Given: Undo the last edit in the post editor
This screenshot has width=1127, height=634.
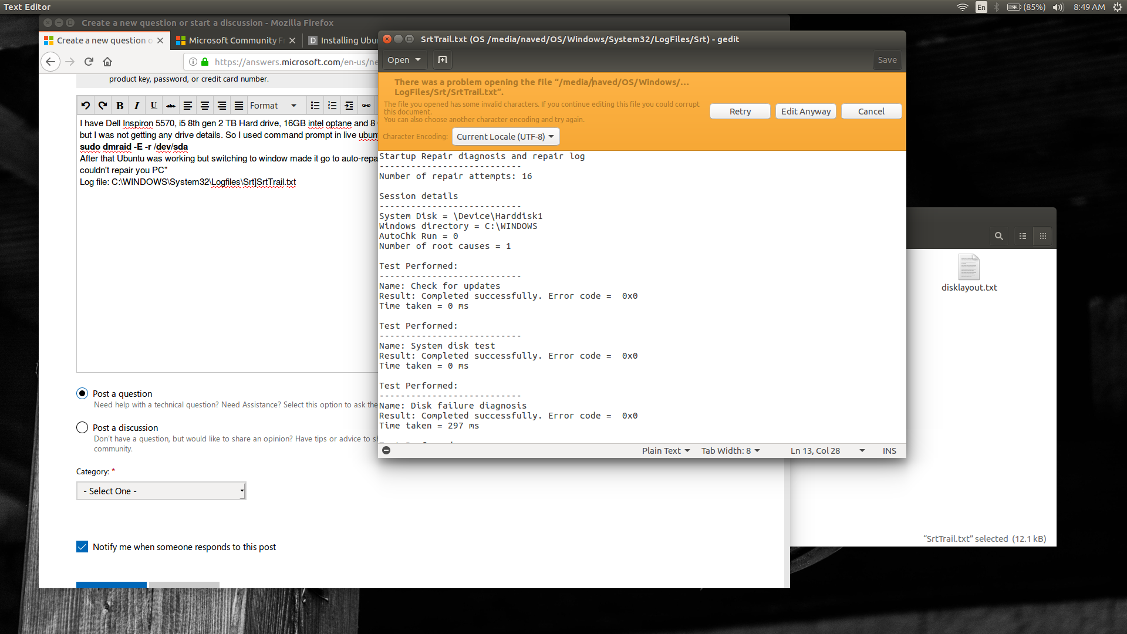Looking at the screenshot, I should point(86,106).
